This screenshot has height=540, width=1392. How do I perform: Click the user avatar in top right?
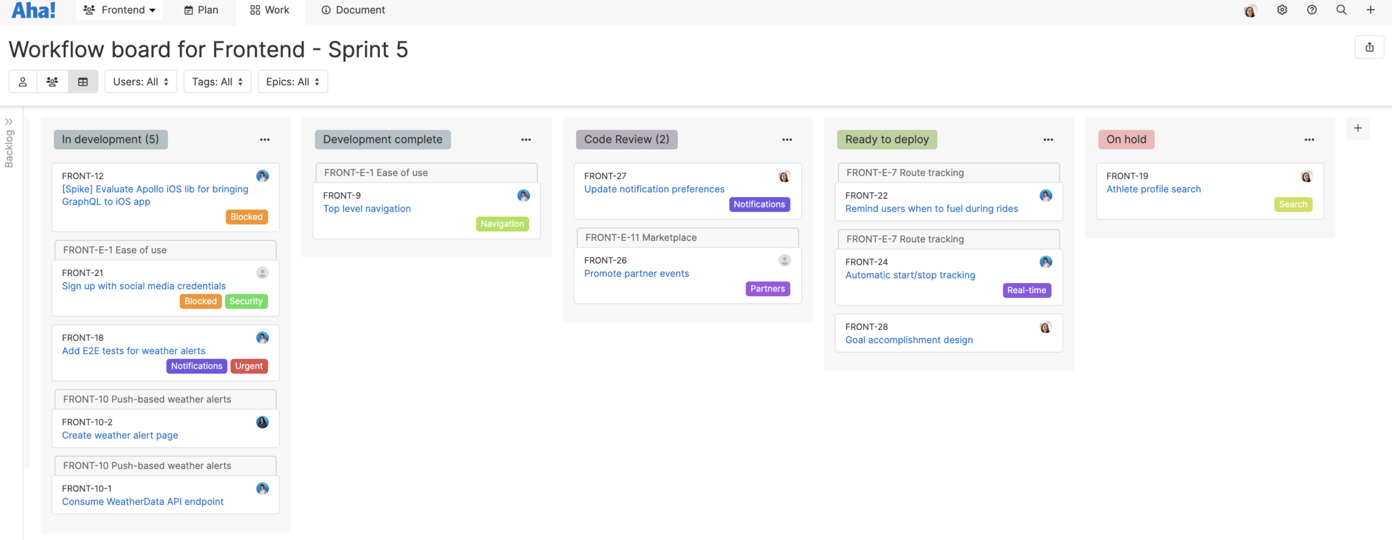pos(1250,10)
